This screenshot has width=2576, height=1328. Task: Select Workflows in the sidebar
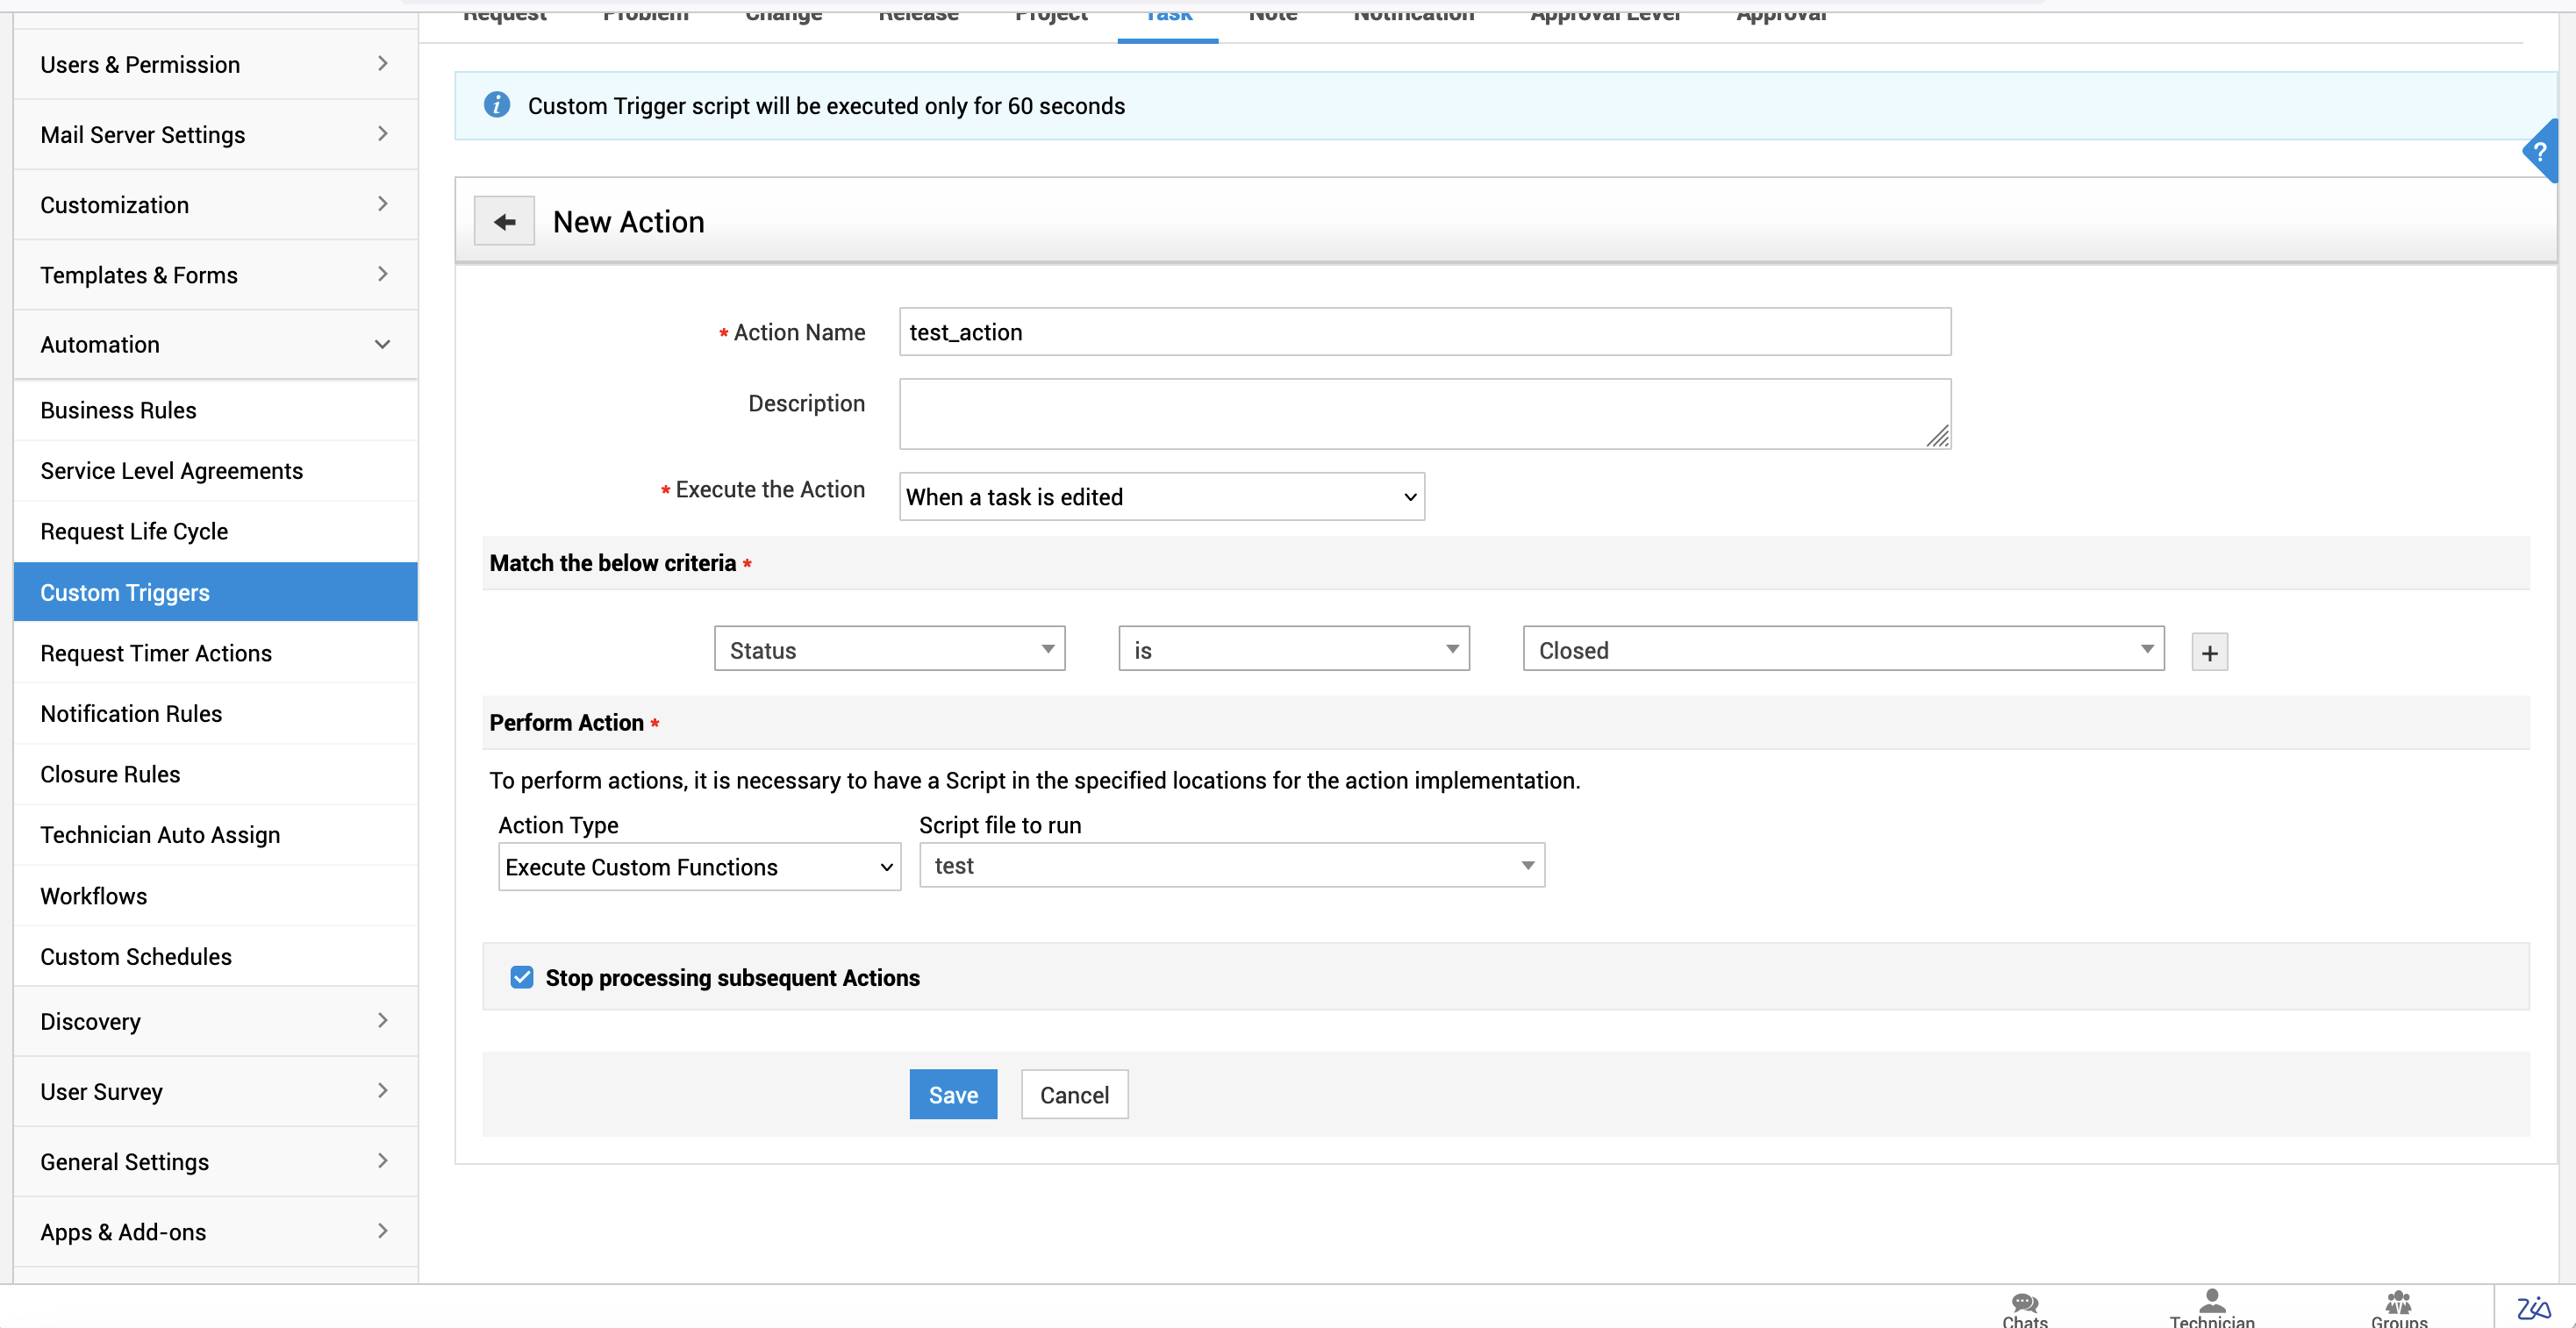[93, 896]
